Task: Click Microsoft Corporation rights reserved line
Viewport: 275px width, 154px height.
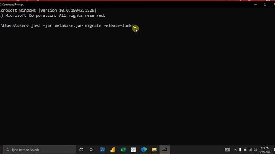Action: pyautogui.click(x=53, y=15)
